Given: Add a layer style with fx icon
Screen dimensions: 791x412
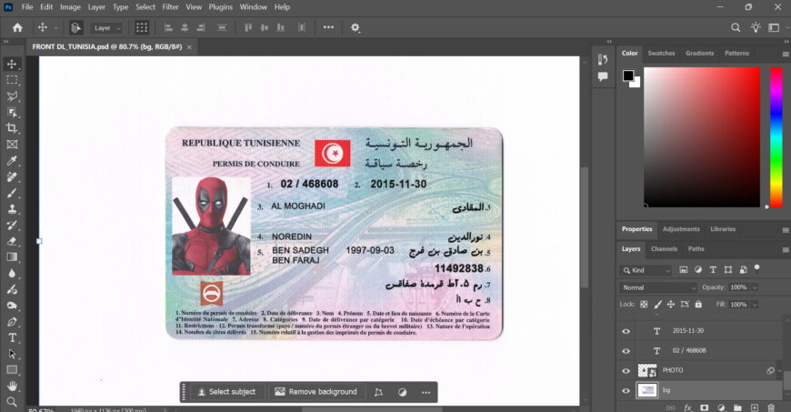Looking at the screenshot, I should tap(687, 407).
